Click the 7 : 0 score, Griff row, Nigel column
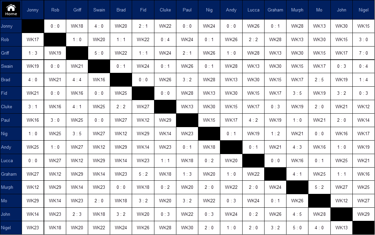 (x=364, y=53)
